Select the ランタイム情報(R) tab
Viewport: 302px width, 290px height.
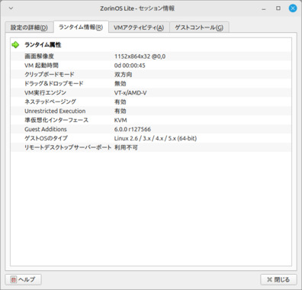81,27
